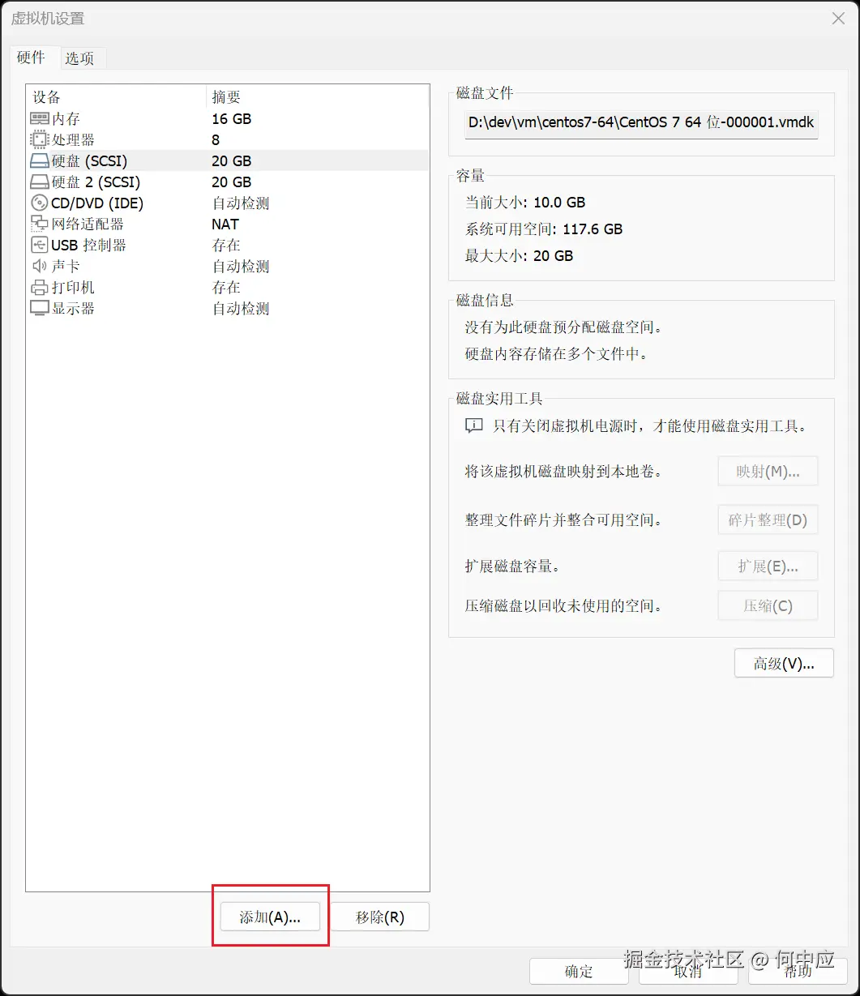This screenshot has height=996, width=860.
Task: Switch to the 硬件 tab
Action: [32, 58]
